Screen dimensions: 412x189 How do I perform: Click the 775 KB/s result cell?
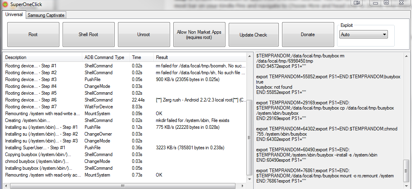(188, 127)
